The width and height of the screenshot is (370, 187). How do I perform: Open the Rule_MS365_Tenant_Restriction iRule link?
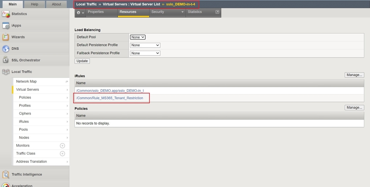pos(109,98)
